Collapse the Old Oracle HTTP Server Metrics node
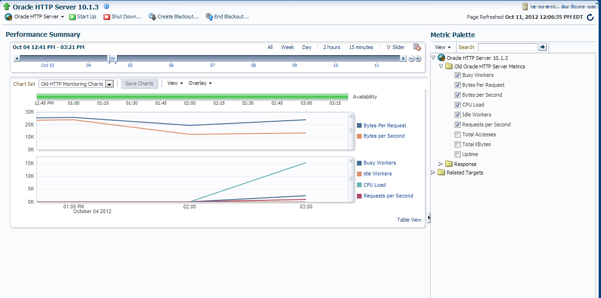This screenshot has width=601, height=298. point(441,66)
